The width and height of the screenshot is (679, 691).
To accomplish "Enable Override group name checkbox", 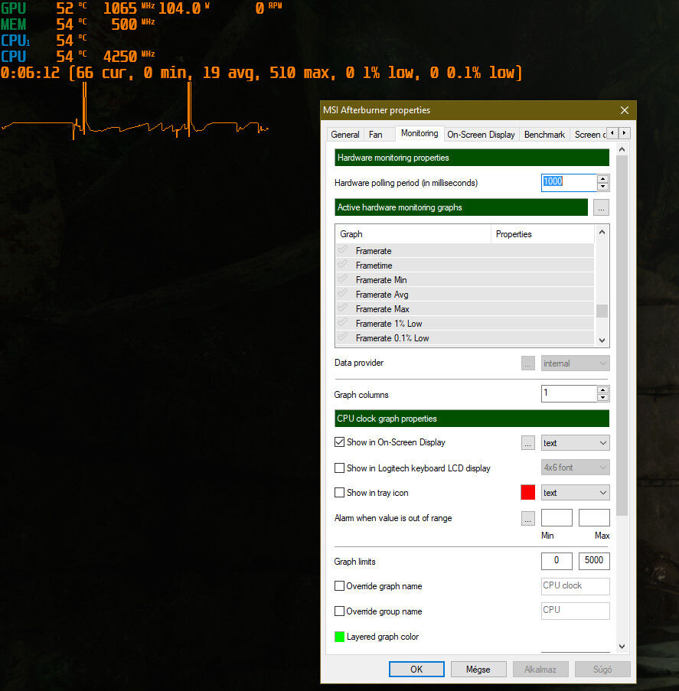I will click(339, 611).
